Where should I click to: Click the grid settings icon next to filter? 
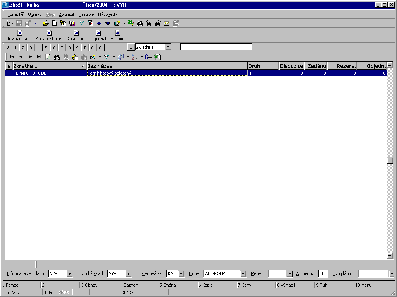[121, 57]
